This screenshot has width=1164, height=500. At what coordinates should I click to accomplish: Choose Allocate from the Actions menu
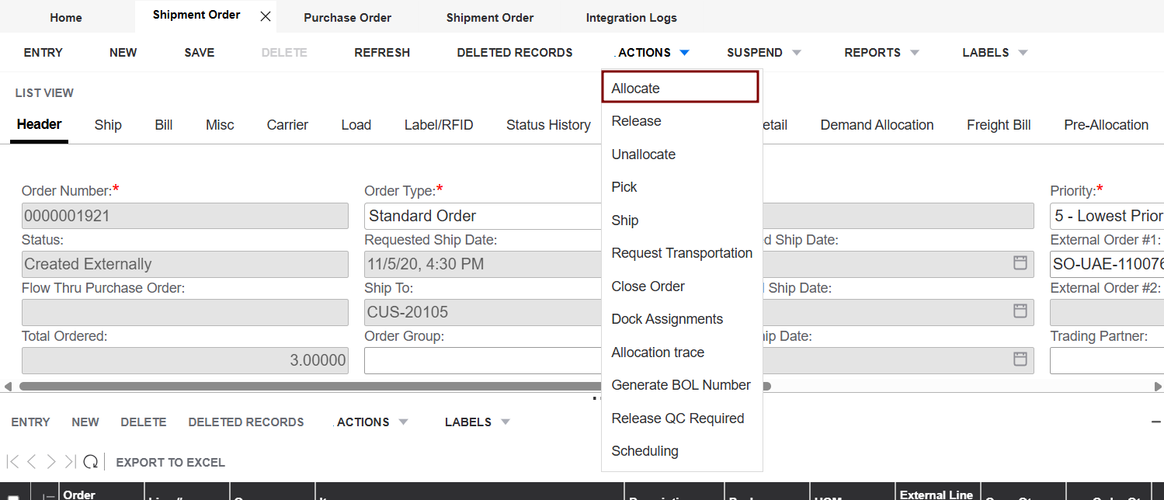tap(635, 89)
